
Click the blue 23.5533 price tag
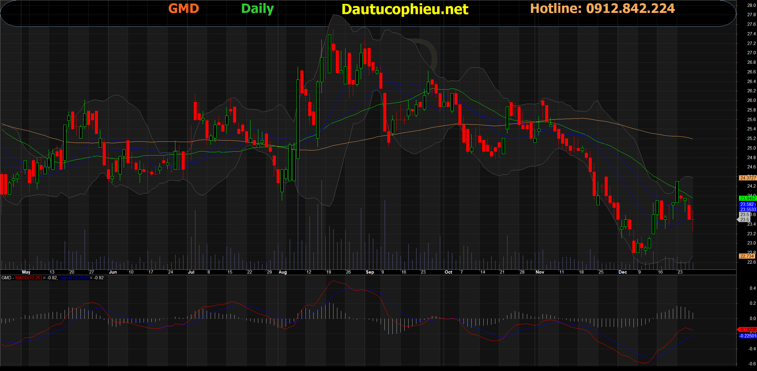tap(748, 209)
